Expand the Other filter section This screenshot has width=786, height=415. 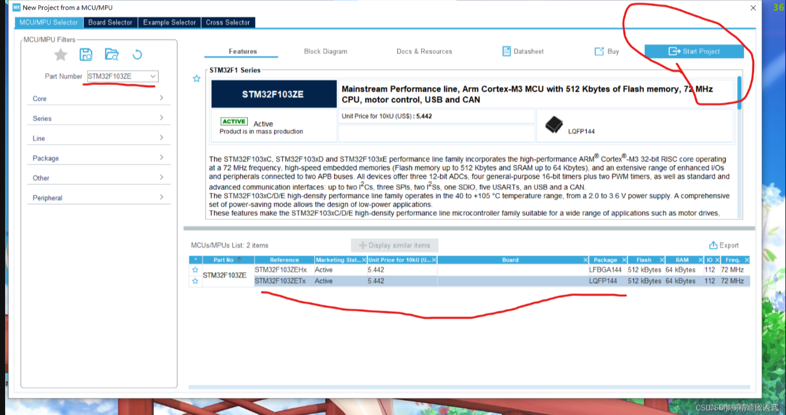[99, 178]
